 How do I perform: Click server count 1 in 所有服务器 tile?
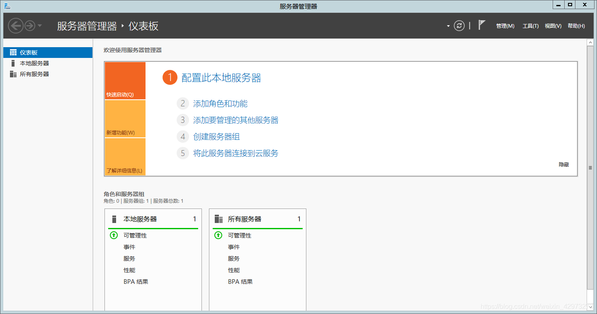[299, 219]
